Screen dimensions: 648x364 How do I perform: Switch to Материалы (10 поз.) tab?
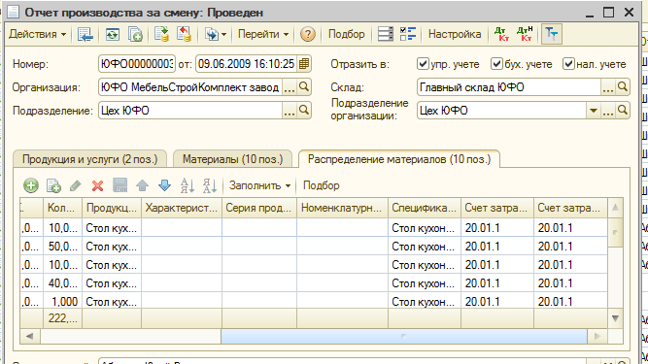point(232,159)
